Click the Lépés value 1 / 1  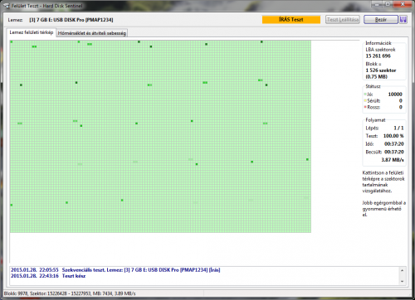coord(398,128)
